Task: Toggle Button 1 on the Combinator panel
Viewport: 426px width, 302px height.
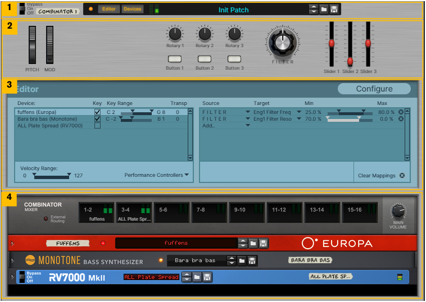Action: [x=175, y=58]
